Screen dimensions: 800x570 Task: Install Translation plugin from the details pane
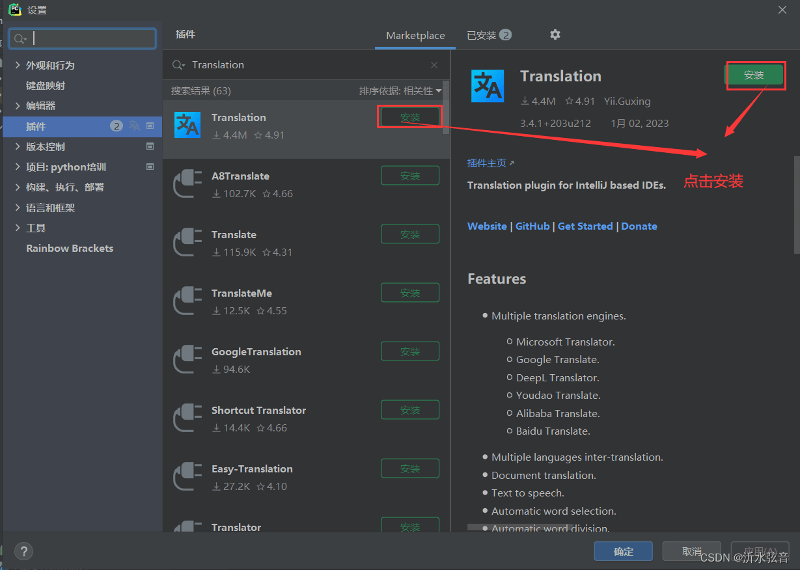pyautogui.click(x=754, y=75)
